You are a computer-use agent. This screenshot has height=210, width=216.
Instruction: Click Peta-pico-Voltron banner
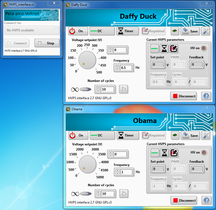tap(31, 15)
